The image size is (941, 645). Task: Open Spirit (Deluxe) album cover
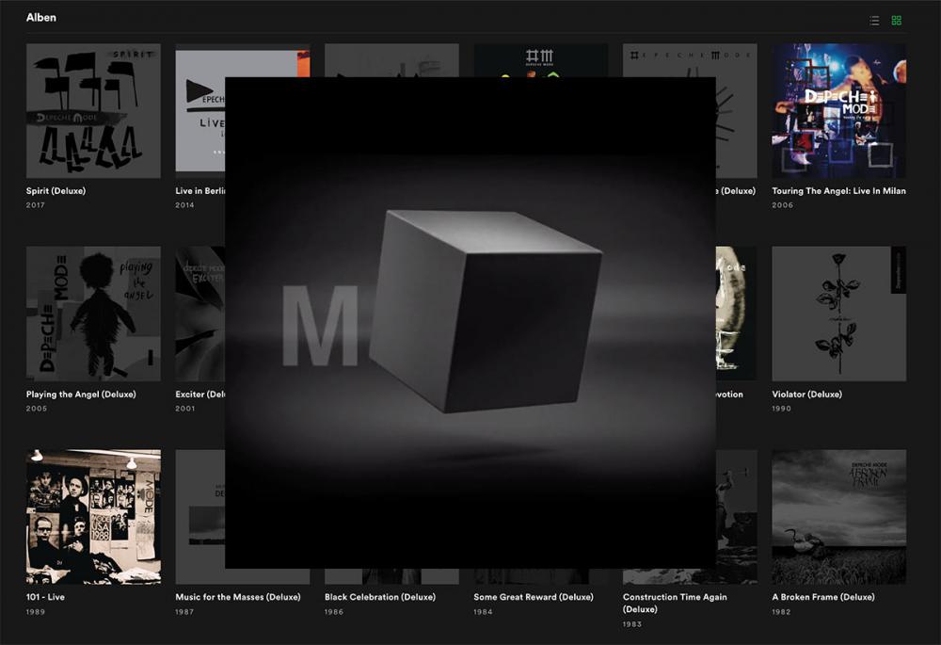[x=93, y=110]
